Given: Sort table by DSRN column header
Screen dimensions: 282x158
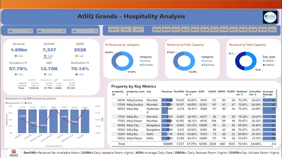Looking at the screenshot, I should [x=212, y=92].
